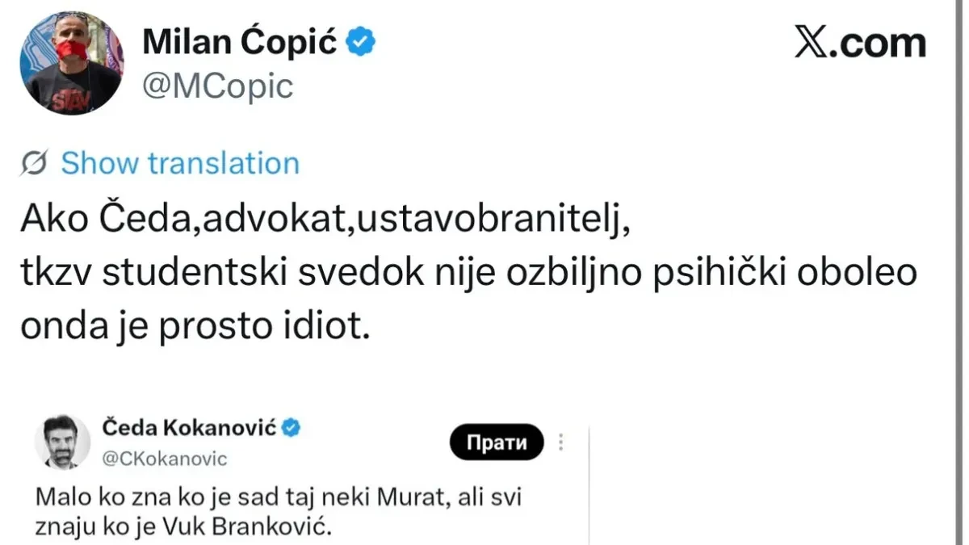Open the @CKokanovic handle
Image resolution: width=969 pixels, height=545 pixels.
click(x=165, y=459)
